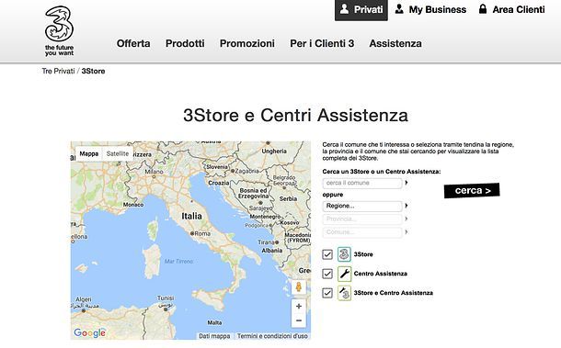
Task: Open the My Business section
Action: 430,10
